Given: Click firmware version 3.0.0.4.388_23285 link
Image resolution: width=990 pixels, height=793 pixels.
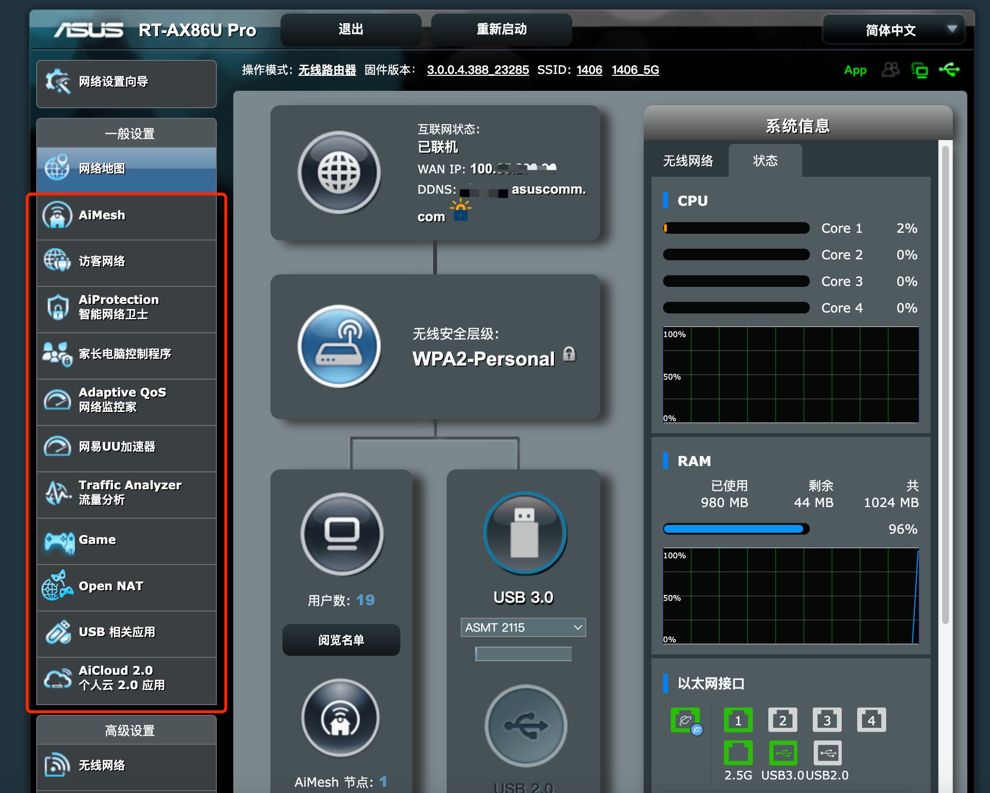Looking at the screenshot, I should coord(478,70).
